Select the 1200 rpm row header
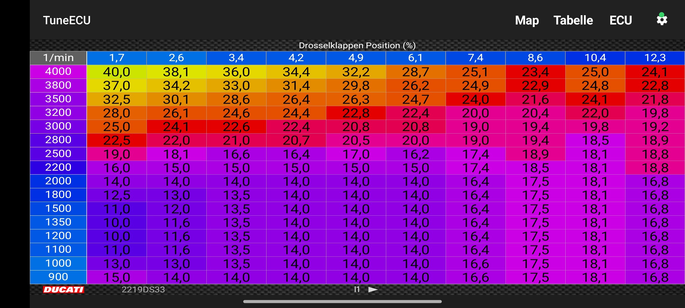 point(58,236)
